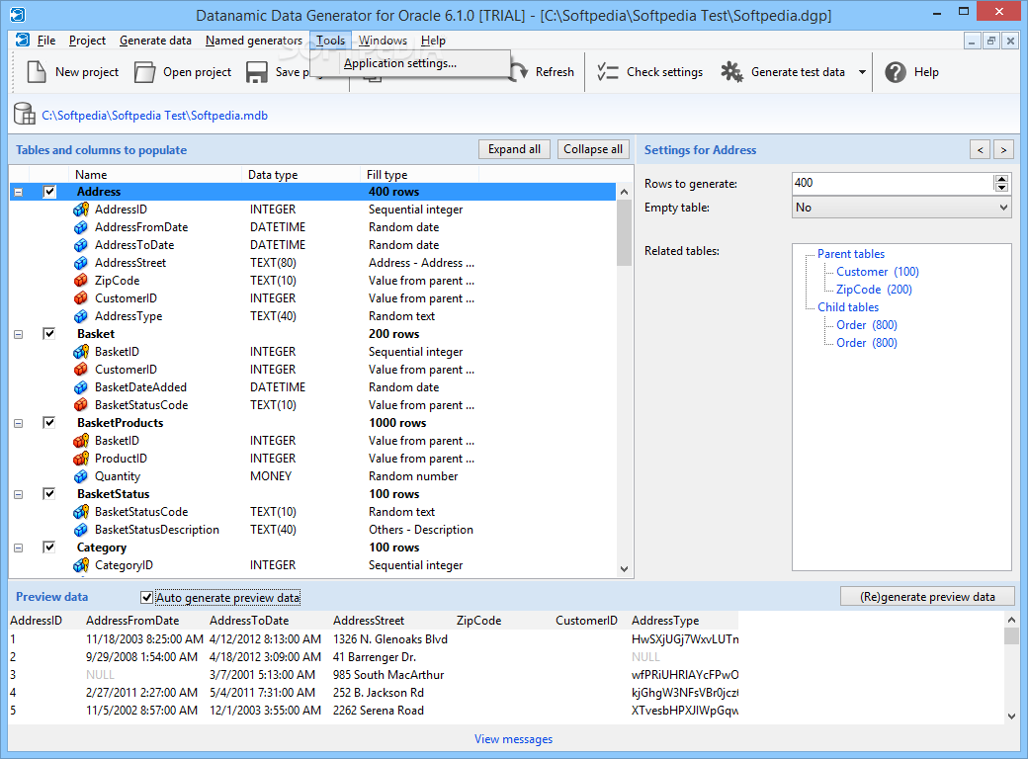Screen dimensions: 1028x759
Task: Click the preview data scroll down arrow
Action: click(x=1011, y=717)
